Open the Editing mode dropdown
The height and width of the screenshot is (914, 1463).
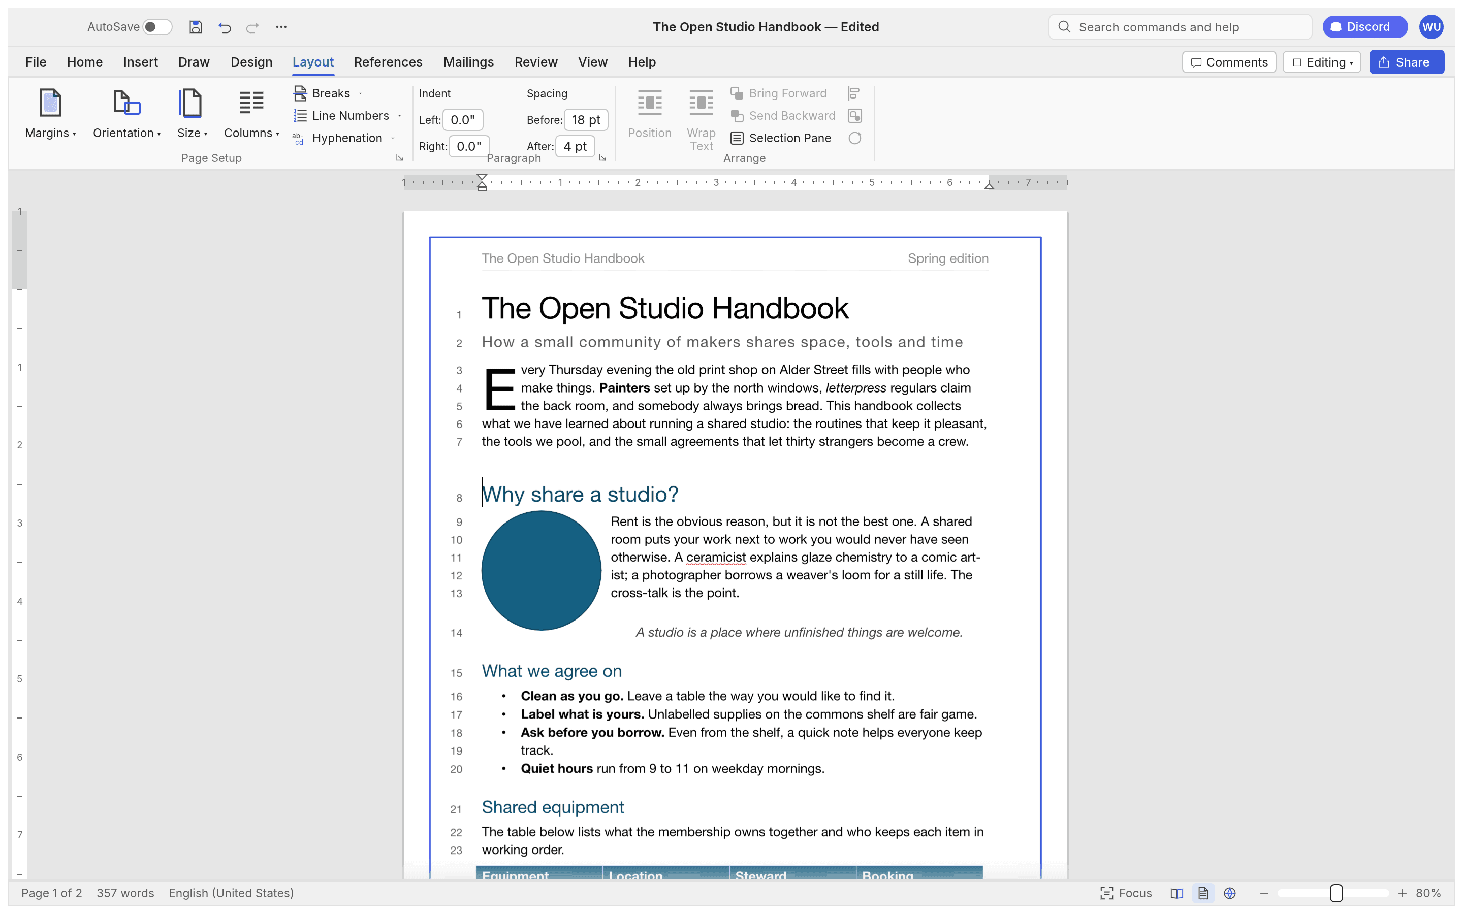(x=1322, y=62)
